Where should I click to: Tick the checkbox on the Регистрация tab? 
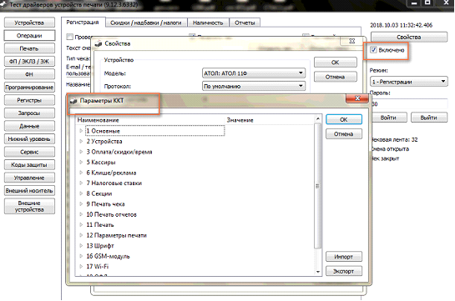[x=69, y=37]
